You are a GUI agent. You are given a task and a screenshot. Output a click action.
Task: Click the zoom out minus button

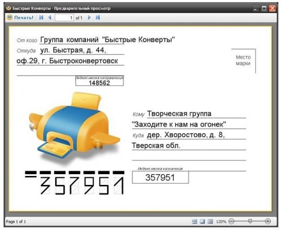point(231,221)
